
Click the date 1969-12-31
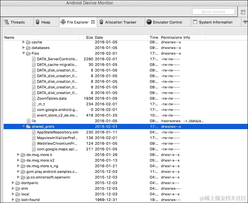(106, 200)
